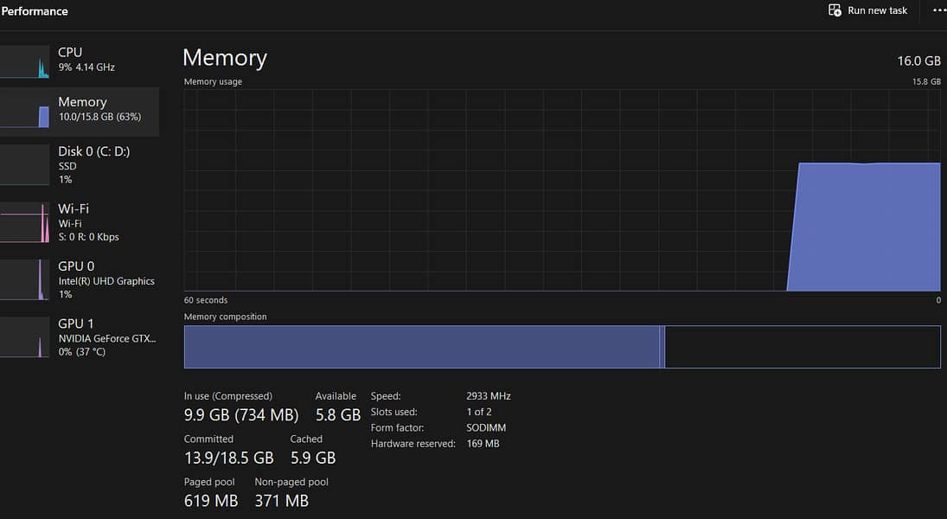This screenshot has width=947, height=519.
Task: Click the Performance page heading
Action: pyautogui.click(x=35, y=11)
